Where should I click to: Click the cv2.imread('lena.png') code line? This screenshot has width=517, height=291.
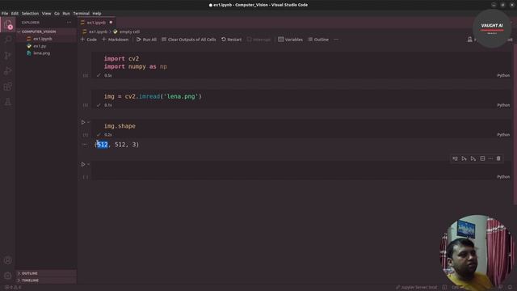(153, 97)
